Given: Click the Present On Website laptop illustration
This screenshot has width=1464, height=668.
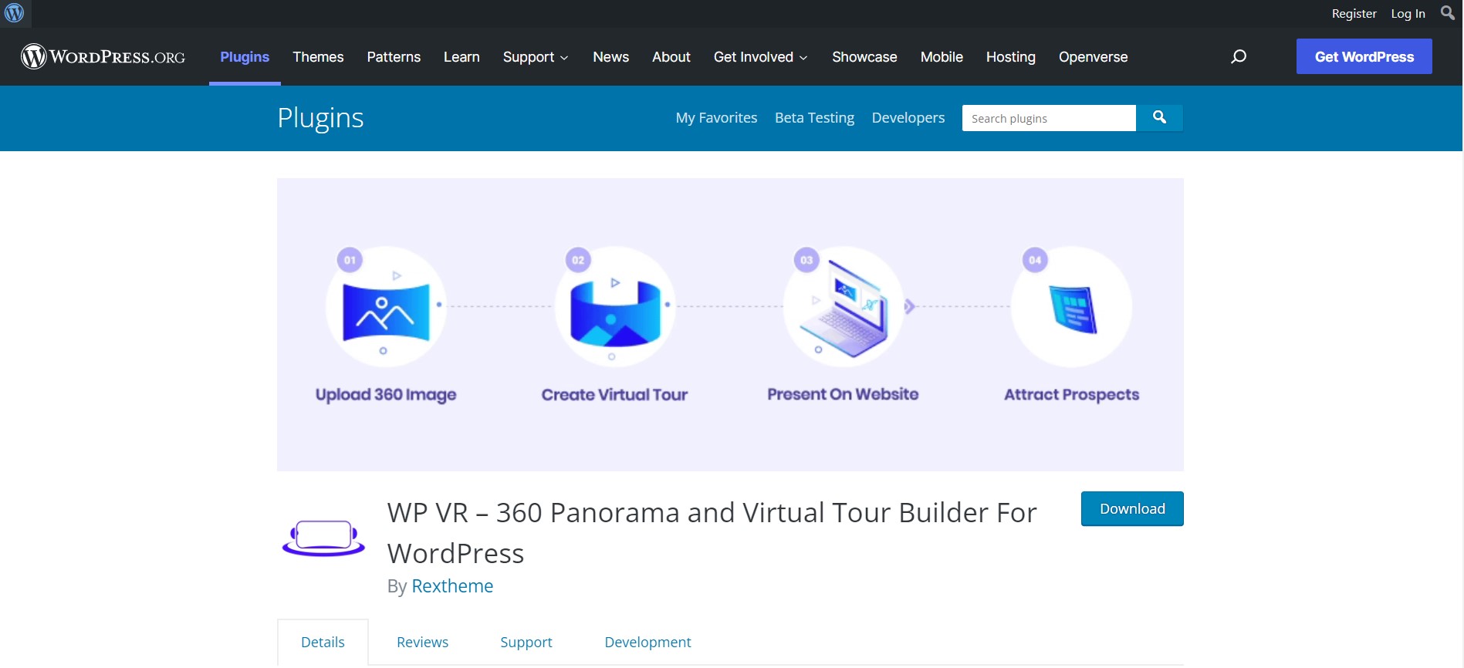Looking at the screenshot, I should [x=843, y=308].
